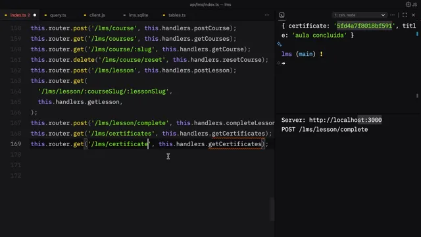Click line number 163 in gutter
The height and width of the screenshot is (237, 421).
click(16, 81)
